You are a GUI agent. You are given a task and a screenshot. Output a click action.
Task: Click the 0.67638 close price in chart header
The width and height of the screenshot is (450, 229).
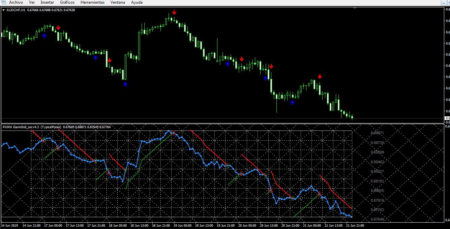(69, 10)
